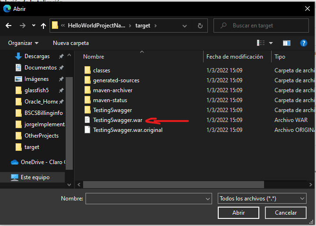The width and height of the screenshot is (316, 226).
Task: Select the TestingSwagger.war.original file
Action: pos(128,130)
